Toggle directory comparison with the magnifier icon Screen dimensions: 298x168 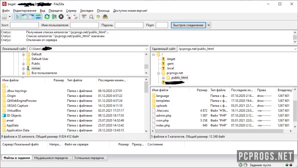pyautogui.click(x=91, y=17)
